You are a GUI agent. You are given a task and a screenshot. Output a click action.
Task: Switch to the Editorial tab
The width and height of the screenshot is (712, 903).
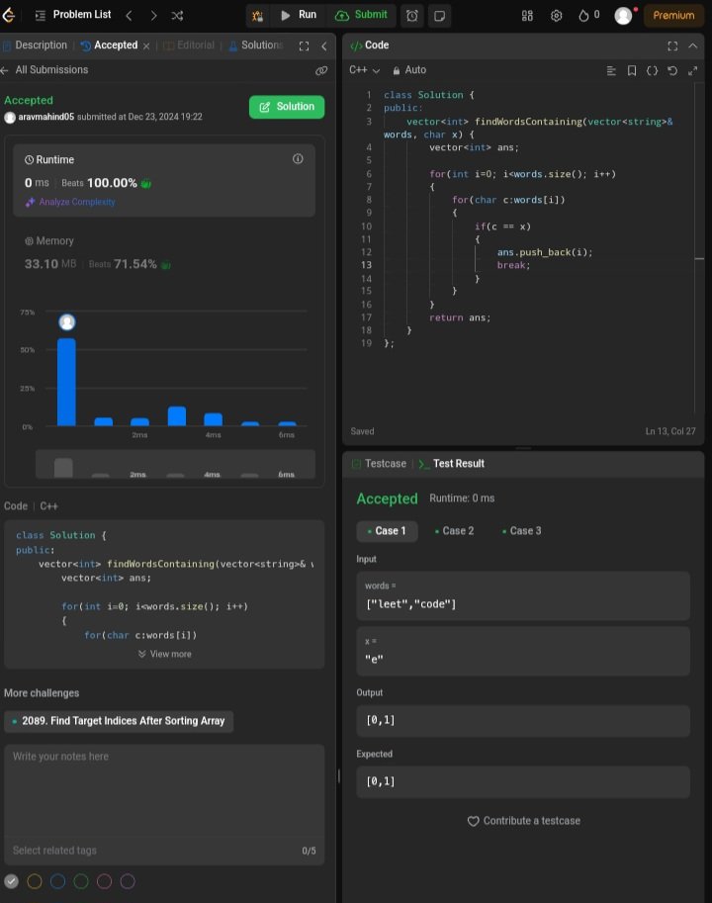[189, 45]
